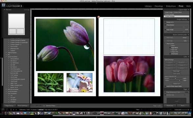Select the purple tulip photo cell

click(x=65, y=45)
